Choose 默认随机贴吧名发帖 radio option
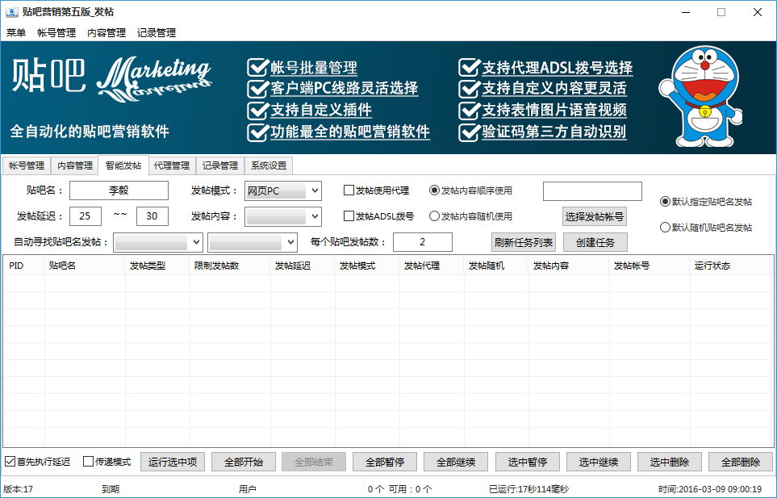 pyautogui.click(x=665, y=228)
